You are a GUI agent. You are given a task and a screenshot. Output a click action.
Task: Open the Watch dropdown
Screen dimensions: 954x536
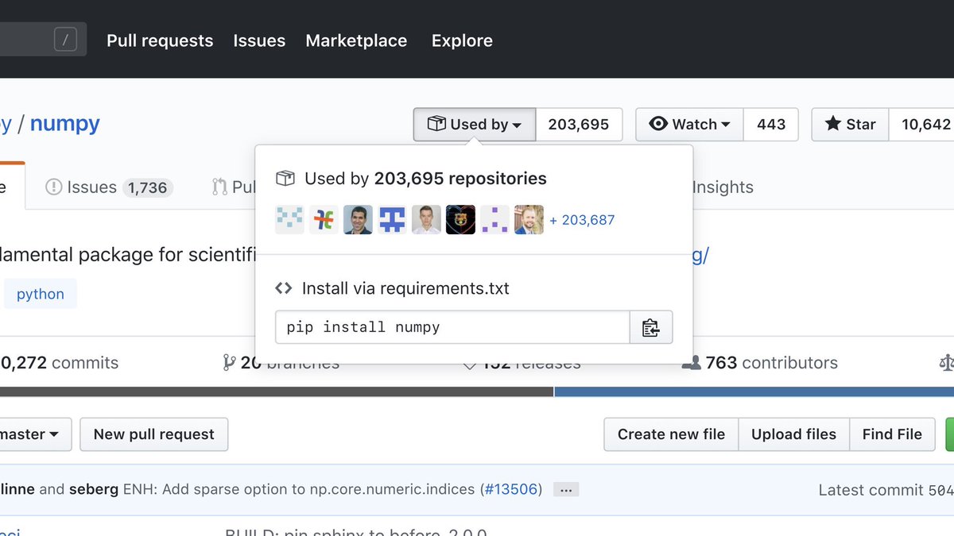[x=689, y=124]
